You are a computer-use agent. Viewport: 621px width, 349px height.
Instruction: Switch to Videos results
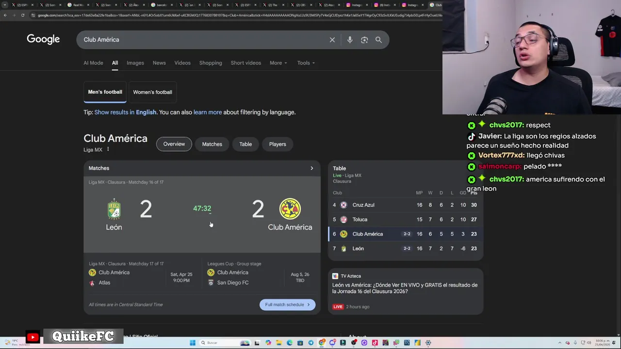tap(182, 63)
